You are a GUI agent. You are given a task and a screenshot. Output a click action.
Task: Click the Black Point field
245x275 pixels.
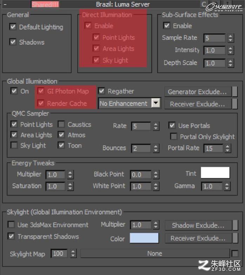[141, 175]
